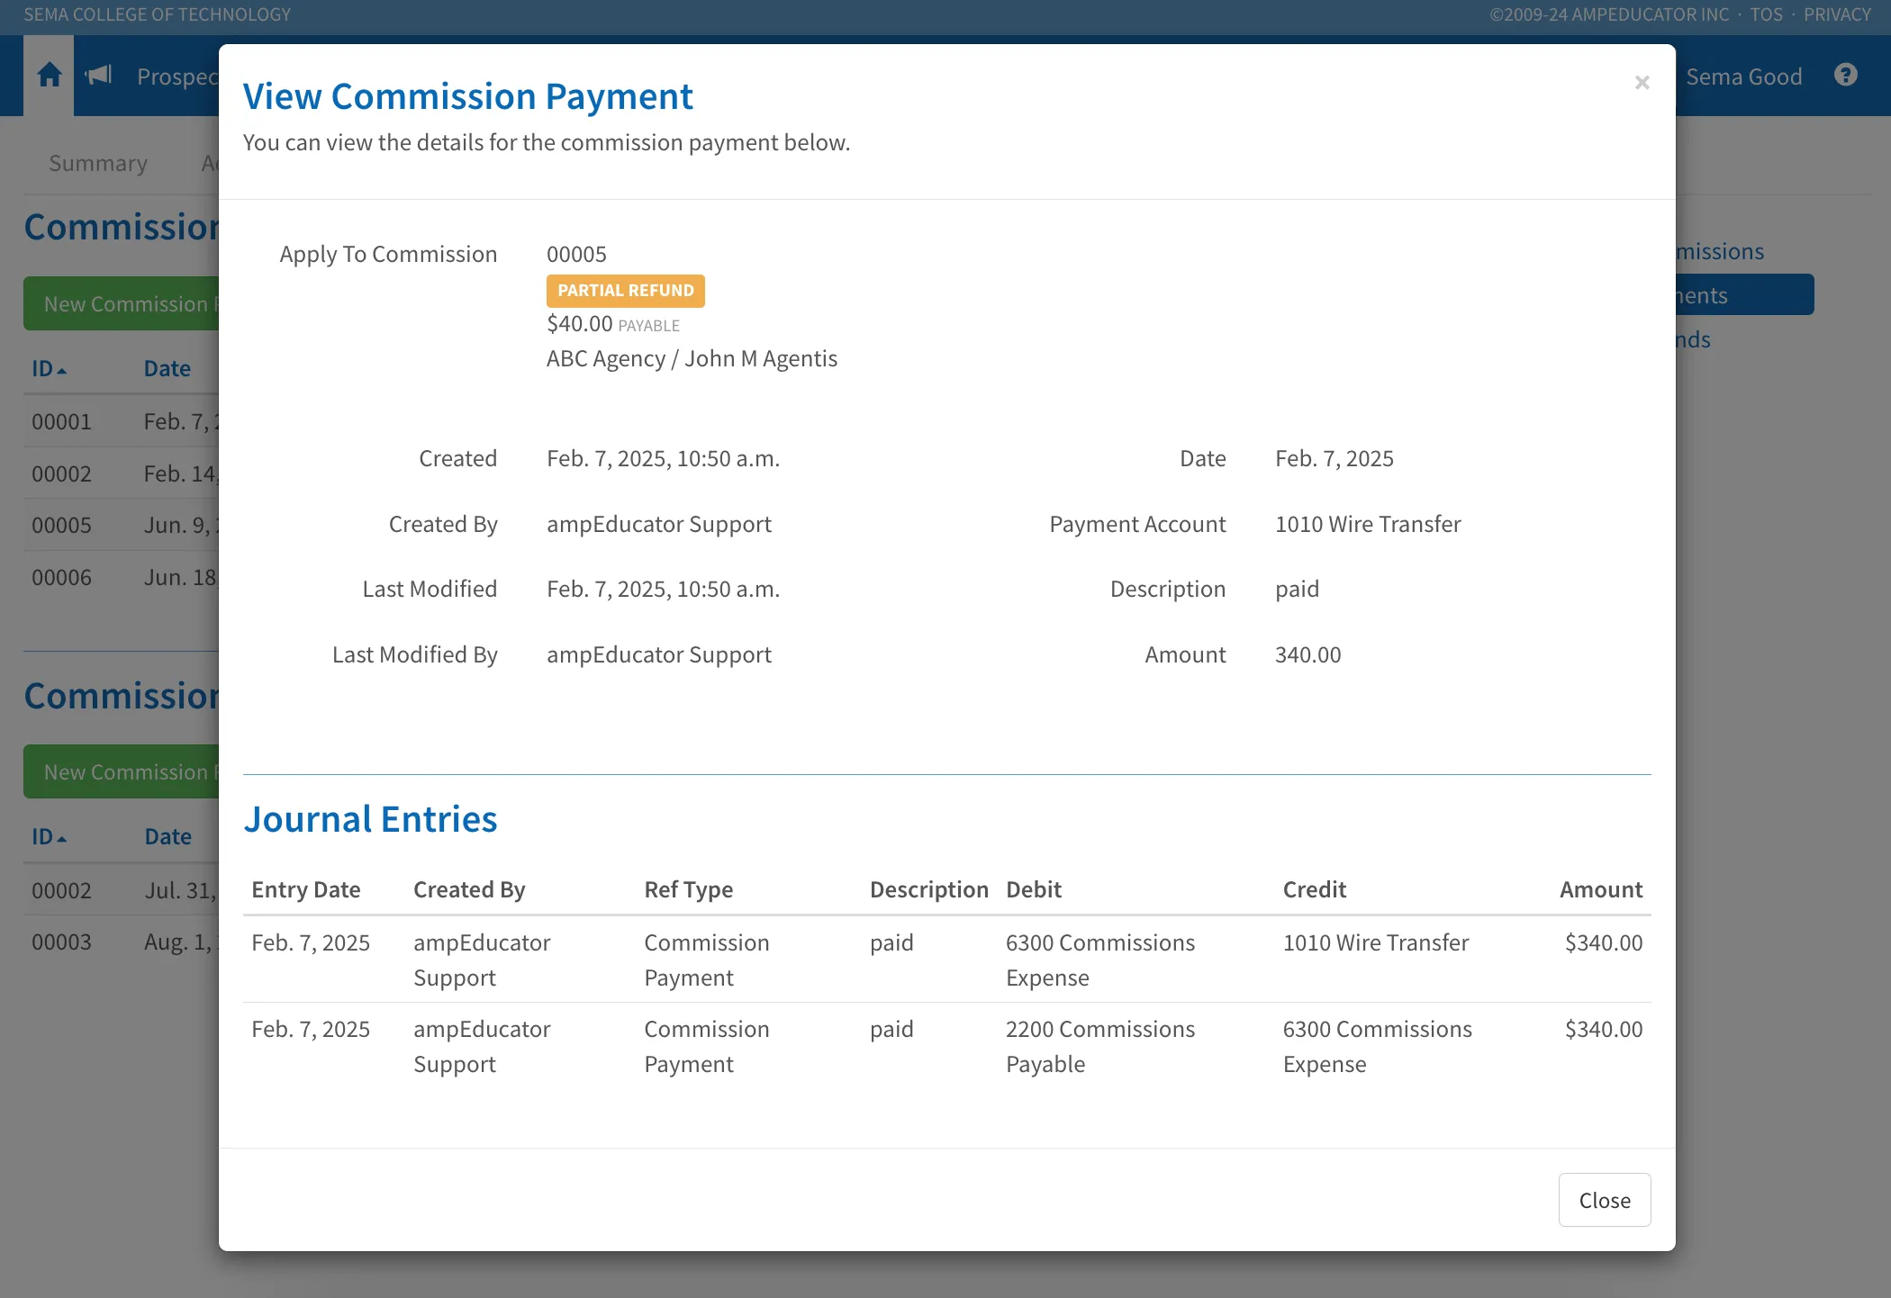Sort upper table by ID column
The height and width of the screenshot is (1298, 1891).
(x=49, y=368)
